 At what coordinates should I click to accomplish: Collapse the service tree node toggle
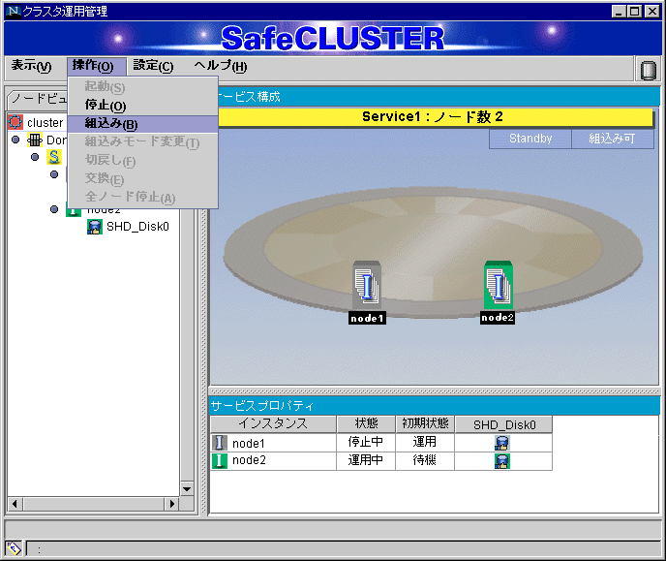tap(35, 157)
